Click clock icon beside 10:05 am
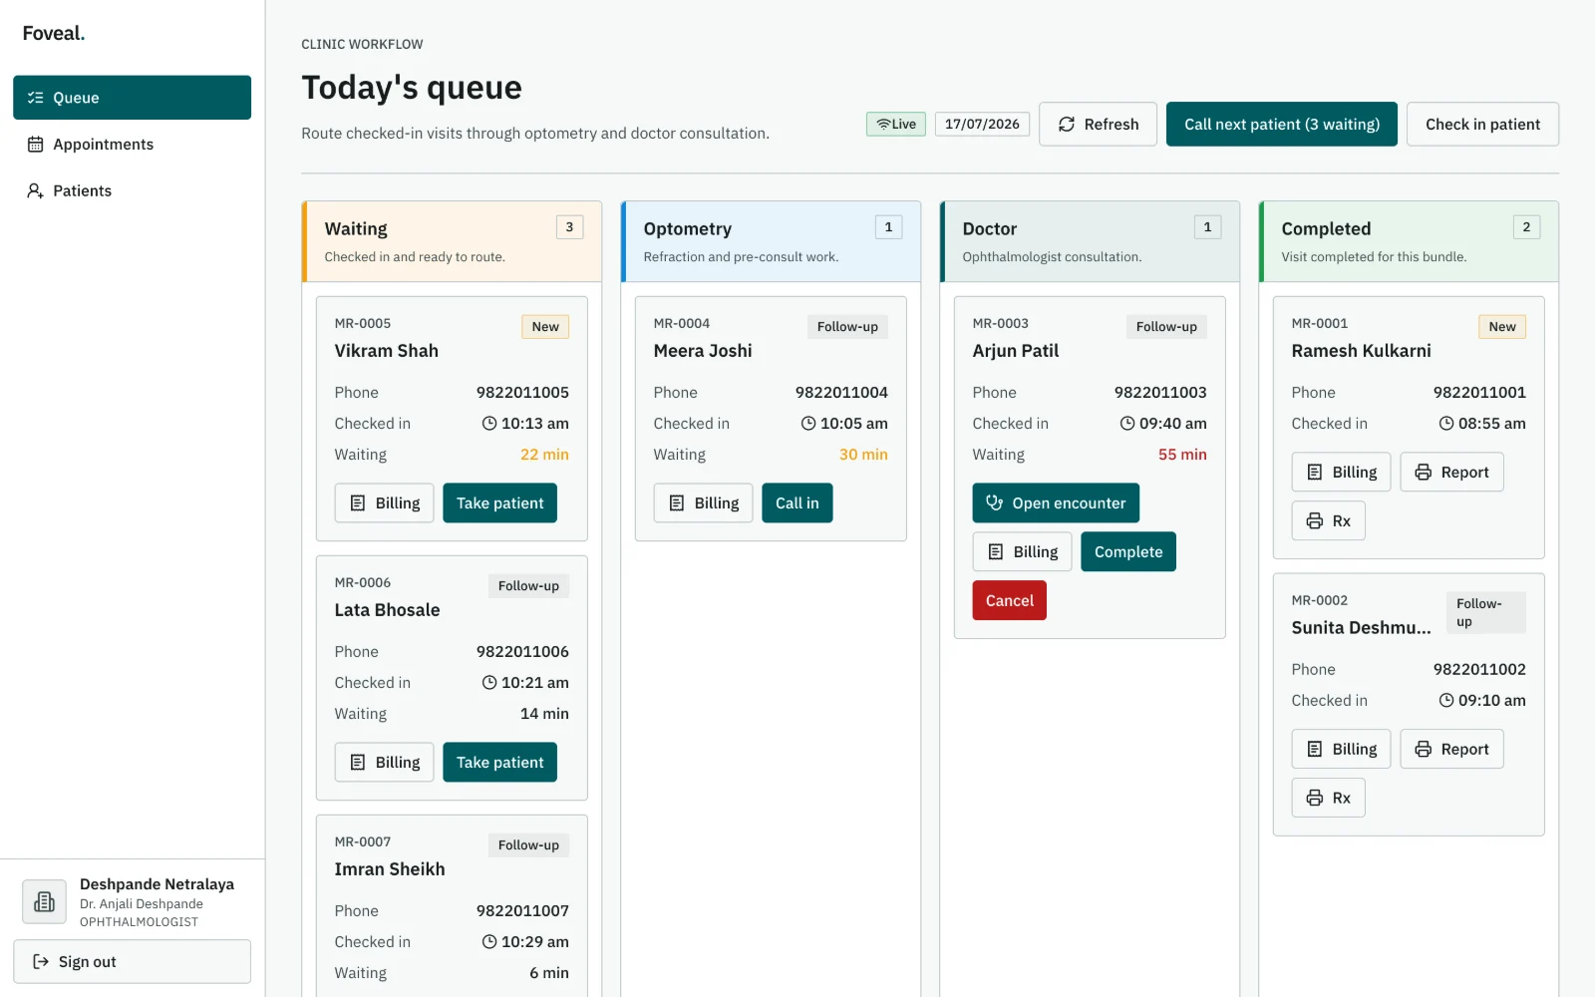1595x997 pixels. pos(808,424)
